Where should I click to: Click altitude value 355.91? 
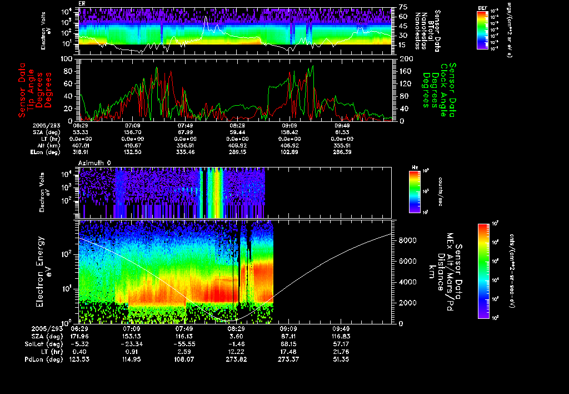pyautogui.click(x=342, y=145)
